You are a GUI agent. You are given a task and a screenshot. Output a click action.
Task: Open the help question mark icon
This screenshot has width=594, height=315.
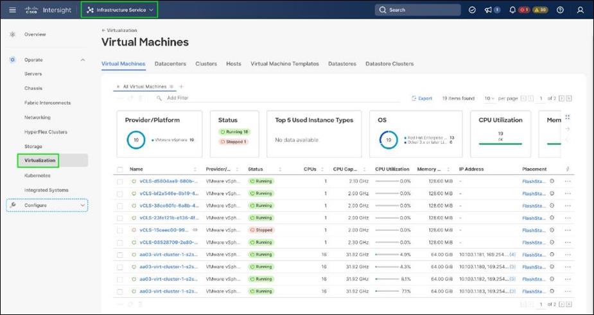pyautogui.click(x=560, y=10)
